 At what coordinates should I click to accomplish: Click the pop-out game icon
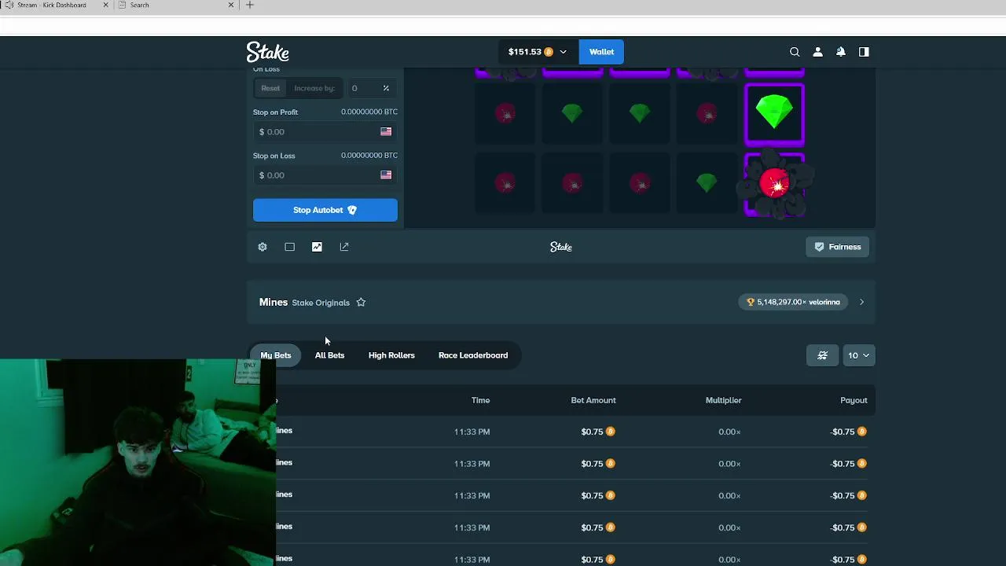tap(344, 247)
